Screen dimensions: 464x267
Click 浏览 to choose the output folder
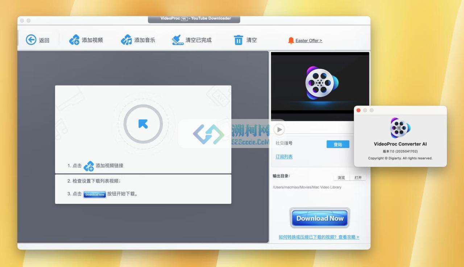pyautogui.click(x=341, y=178)
